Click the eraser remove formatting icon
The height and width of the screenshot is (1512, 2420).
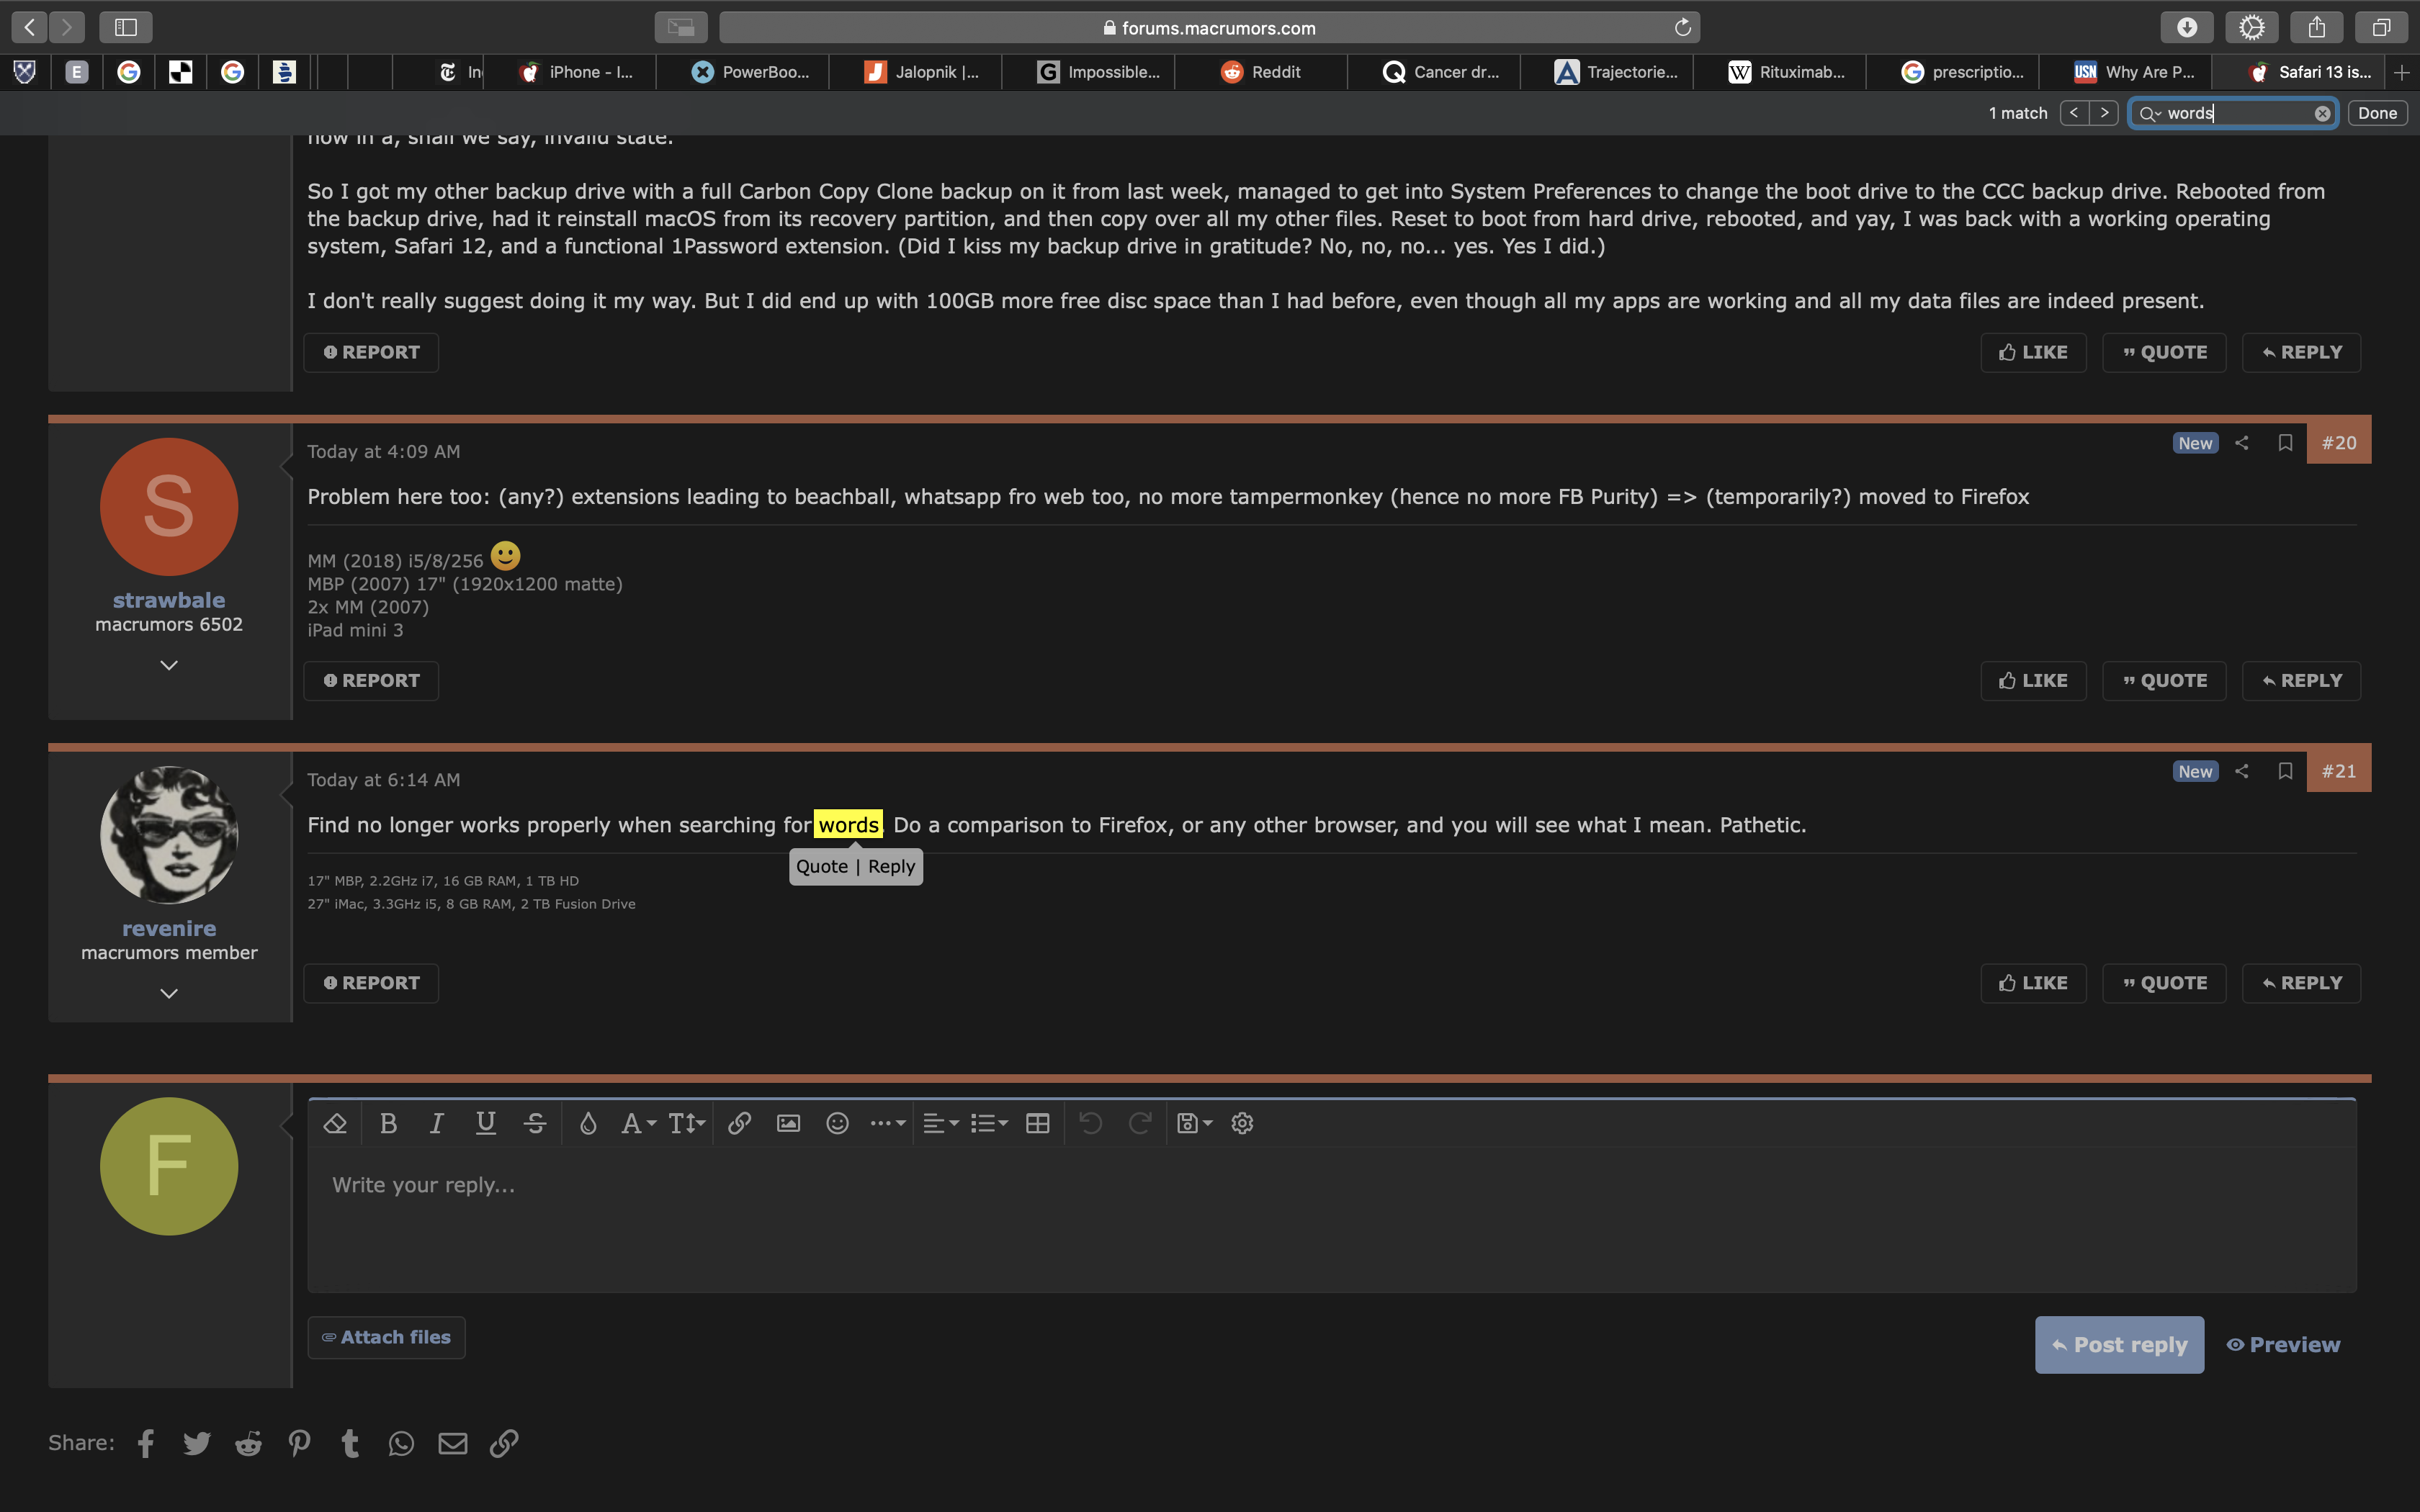tap(335, 1123)
